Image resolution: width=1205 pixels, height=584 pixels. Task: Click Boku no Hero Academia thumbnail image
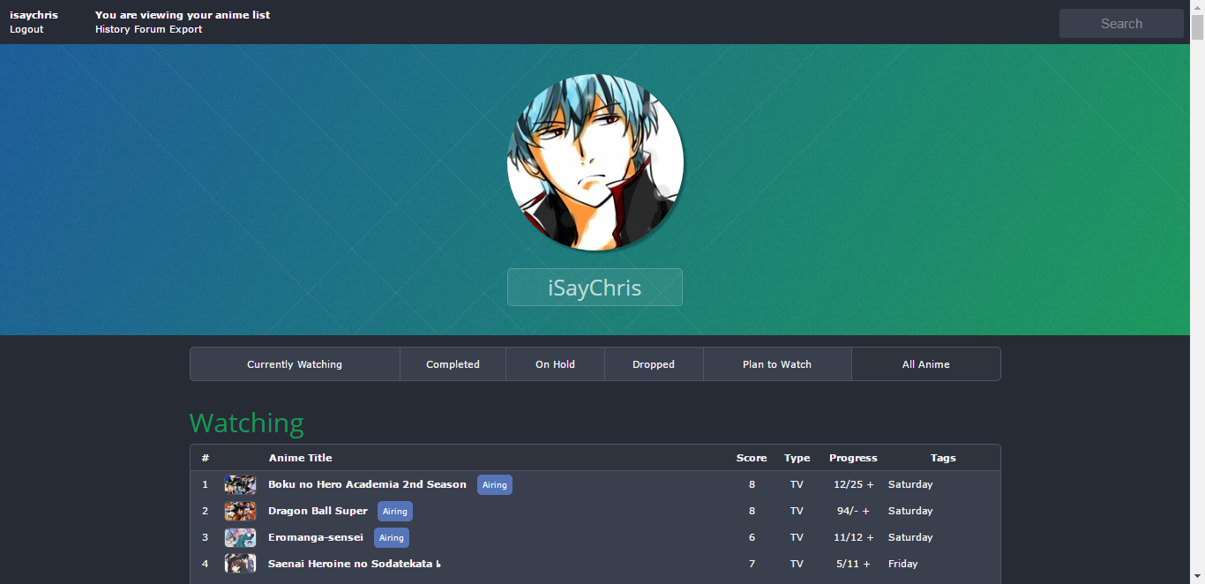(x=240, y=484)
